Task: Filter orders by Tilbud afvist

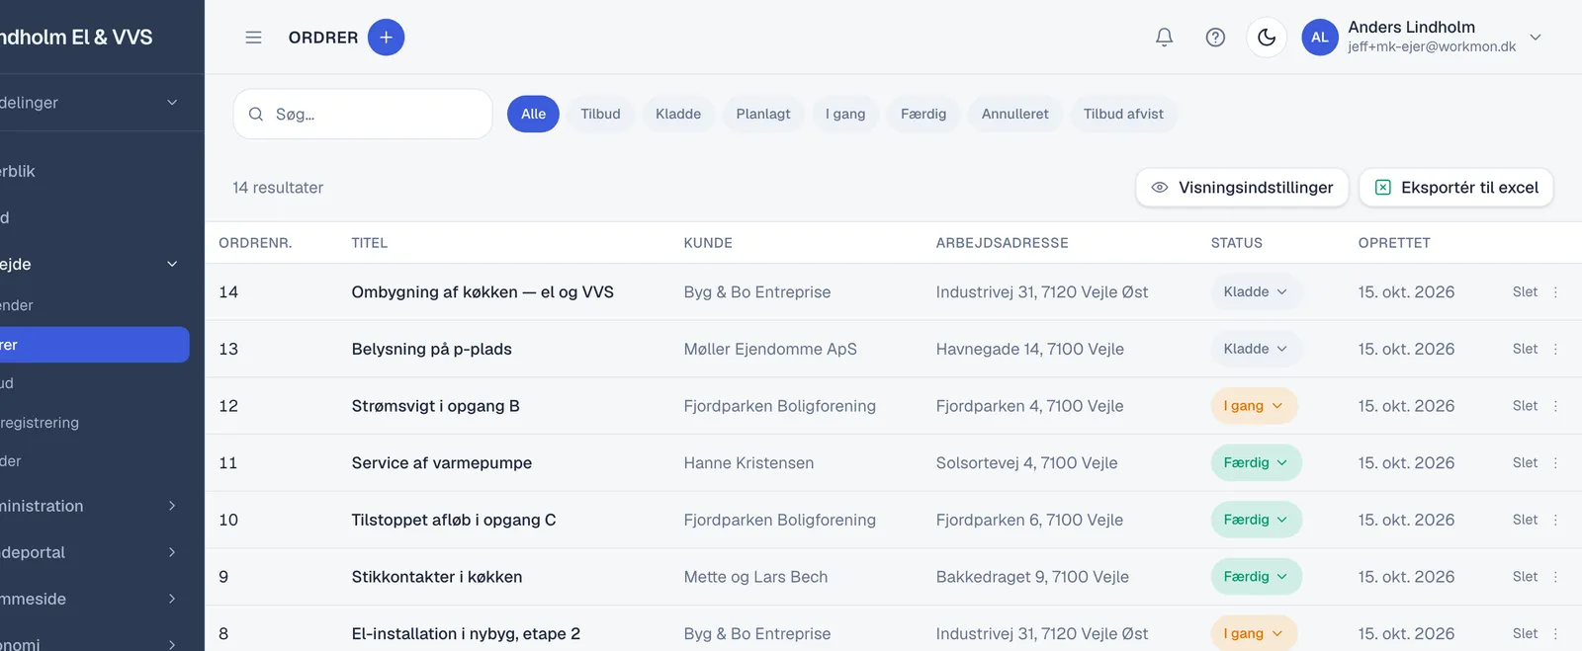Action: tap(1123, 115)
